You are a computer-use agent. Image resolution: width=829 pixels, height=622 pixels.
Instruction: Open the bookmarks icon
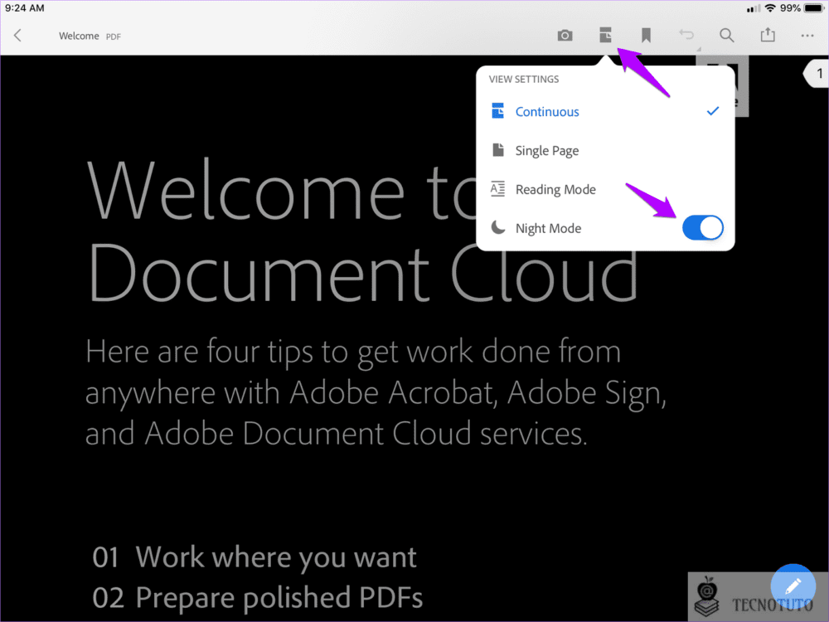pos(646,36)
